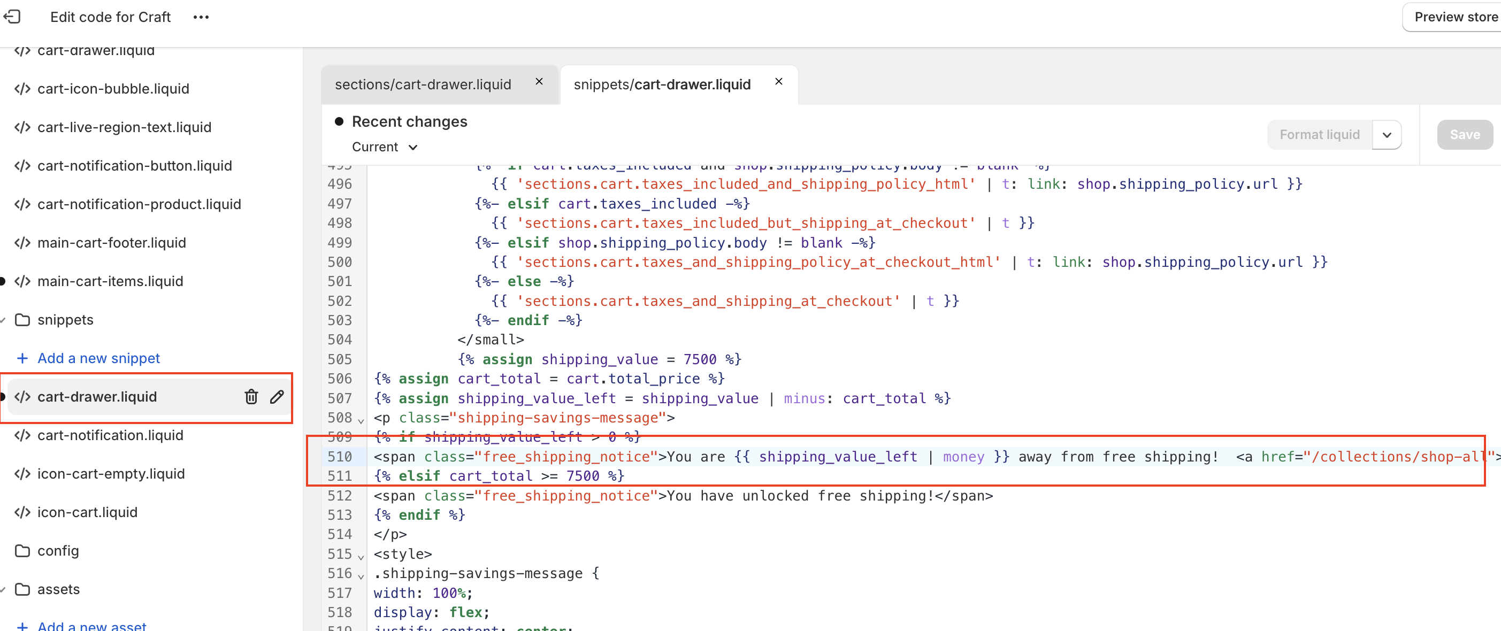Select the snippets/cart-drawer.liquid tab
The width and height of the screenshot is (1501, 631).
(x=662, y=84)
